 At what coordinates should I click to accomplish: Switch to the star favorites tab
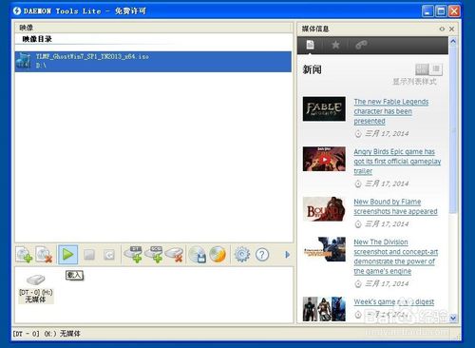point(335,45)
